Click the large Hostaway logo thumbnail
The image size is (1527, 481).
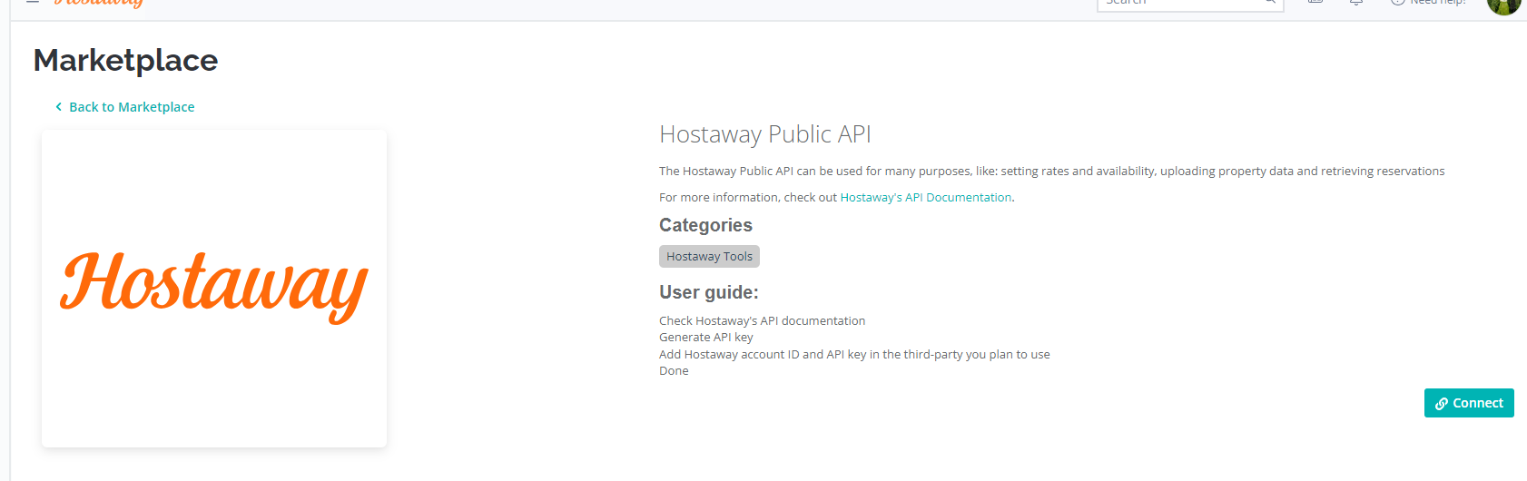[x=214, y=288]
